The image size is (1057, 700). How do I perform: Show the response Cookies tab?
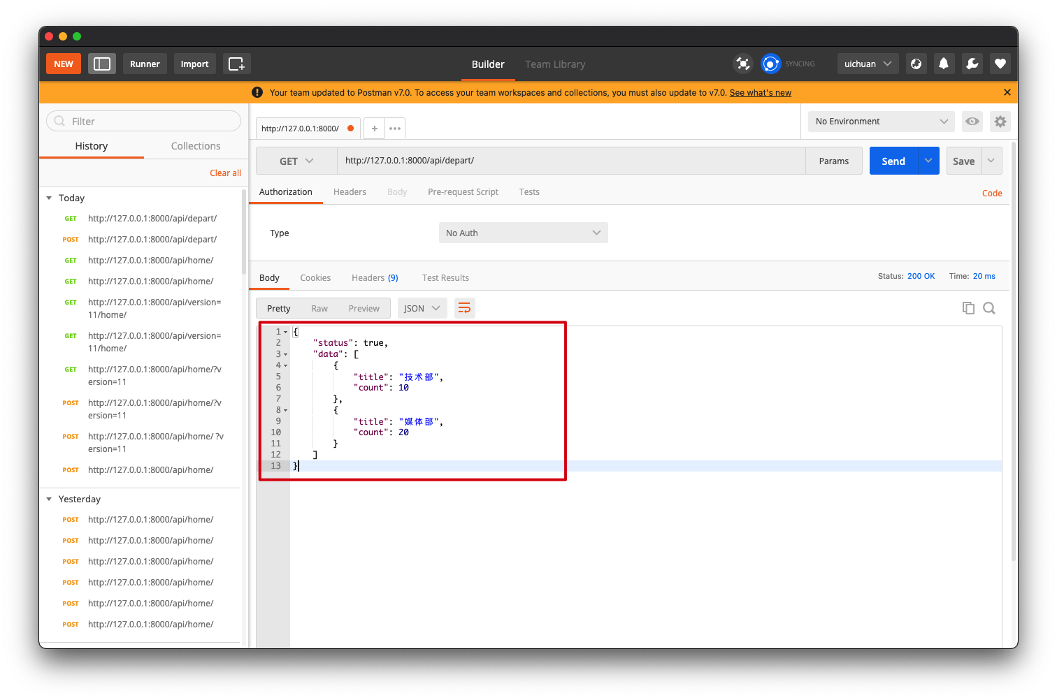tap(315, 278)
